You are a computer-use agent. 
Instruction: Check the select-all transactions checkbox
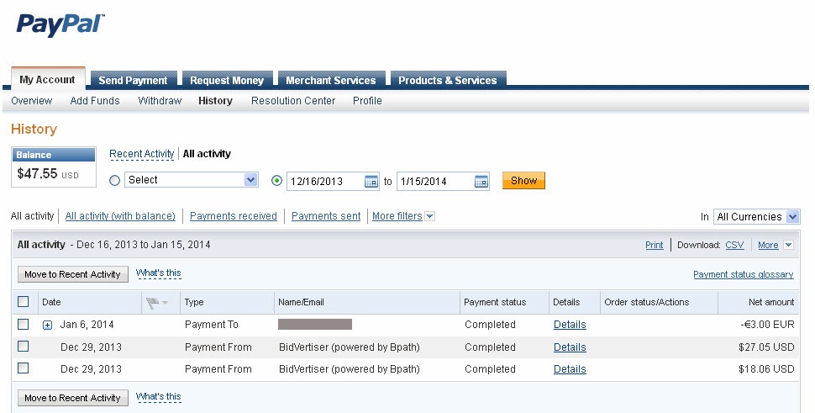pyautogui.click(x=24, y=302)
